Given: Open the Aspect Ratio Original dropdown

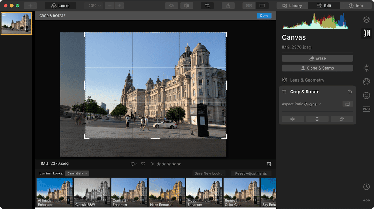Looking at the screenshot, I should point(312,104).
